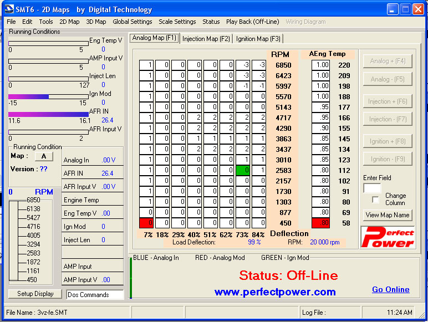Viewport: 428px width, 322px height.
Task: Click the AFR IN 26.4 value in list
Action: tap(107, 173)
